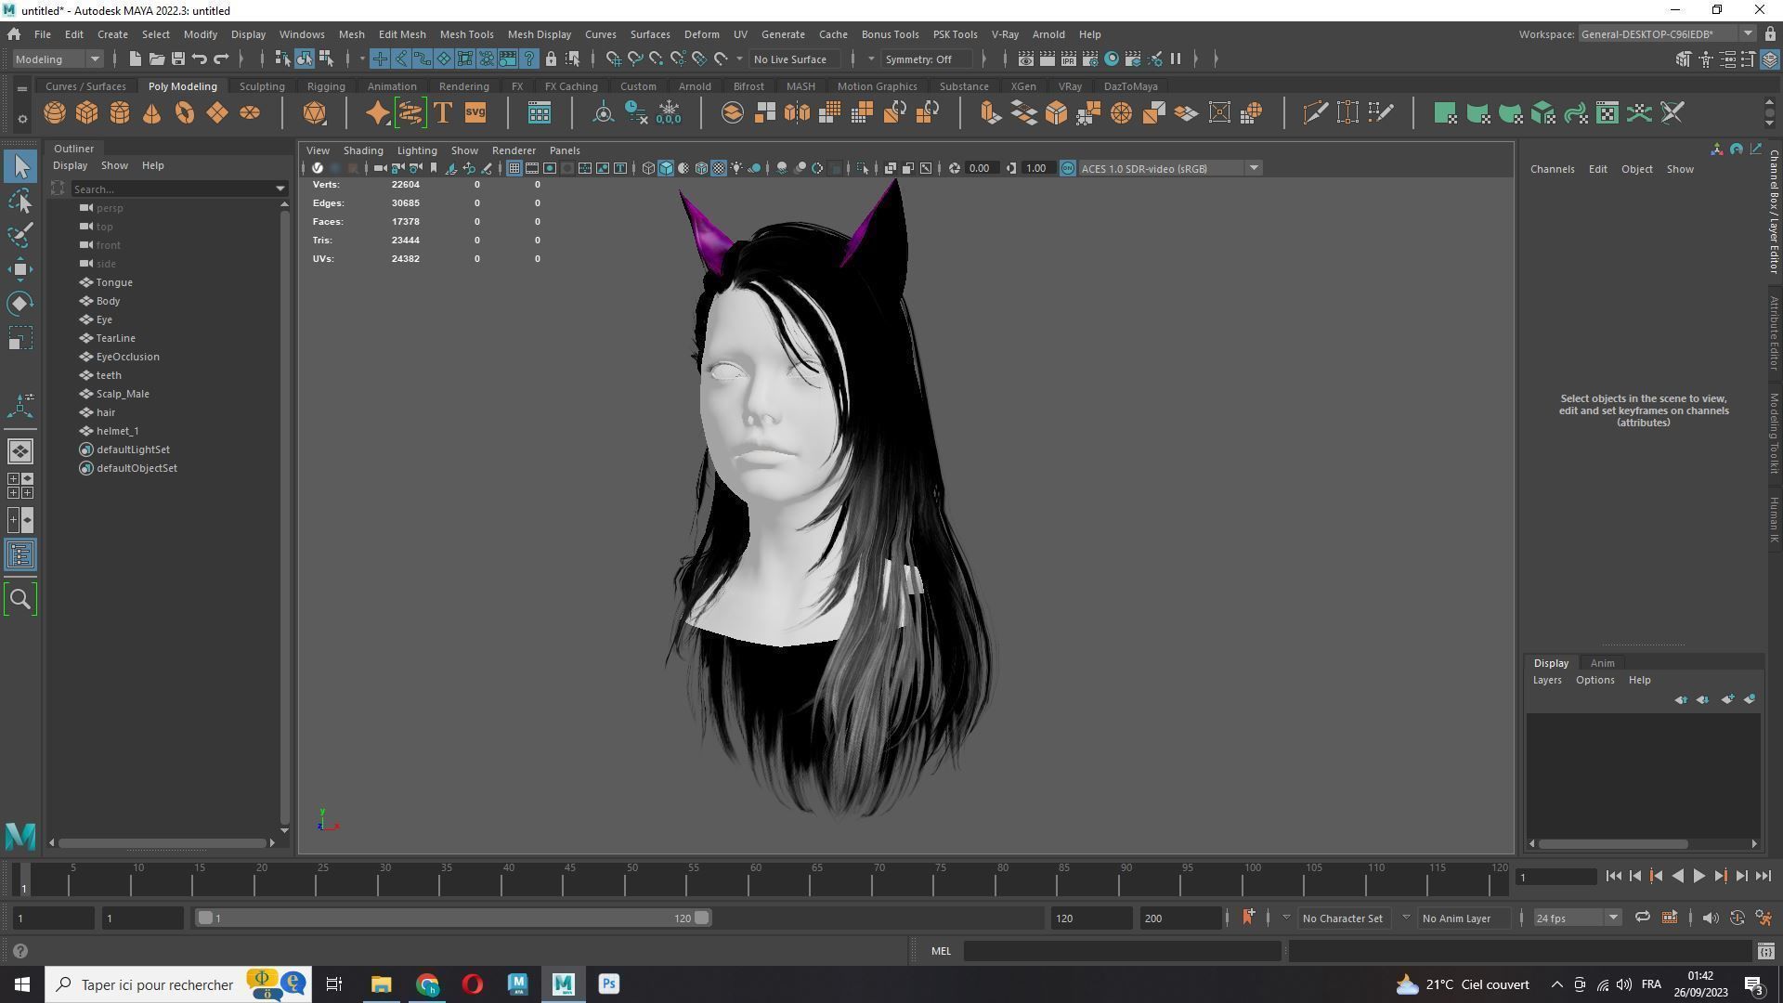This screenshot has width=1783, height=1003.
Task: Toggle the ACES color management view button
Action: pyautogui.click(x=1068, y=168)
